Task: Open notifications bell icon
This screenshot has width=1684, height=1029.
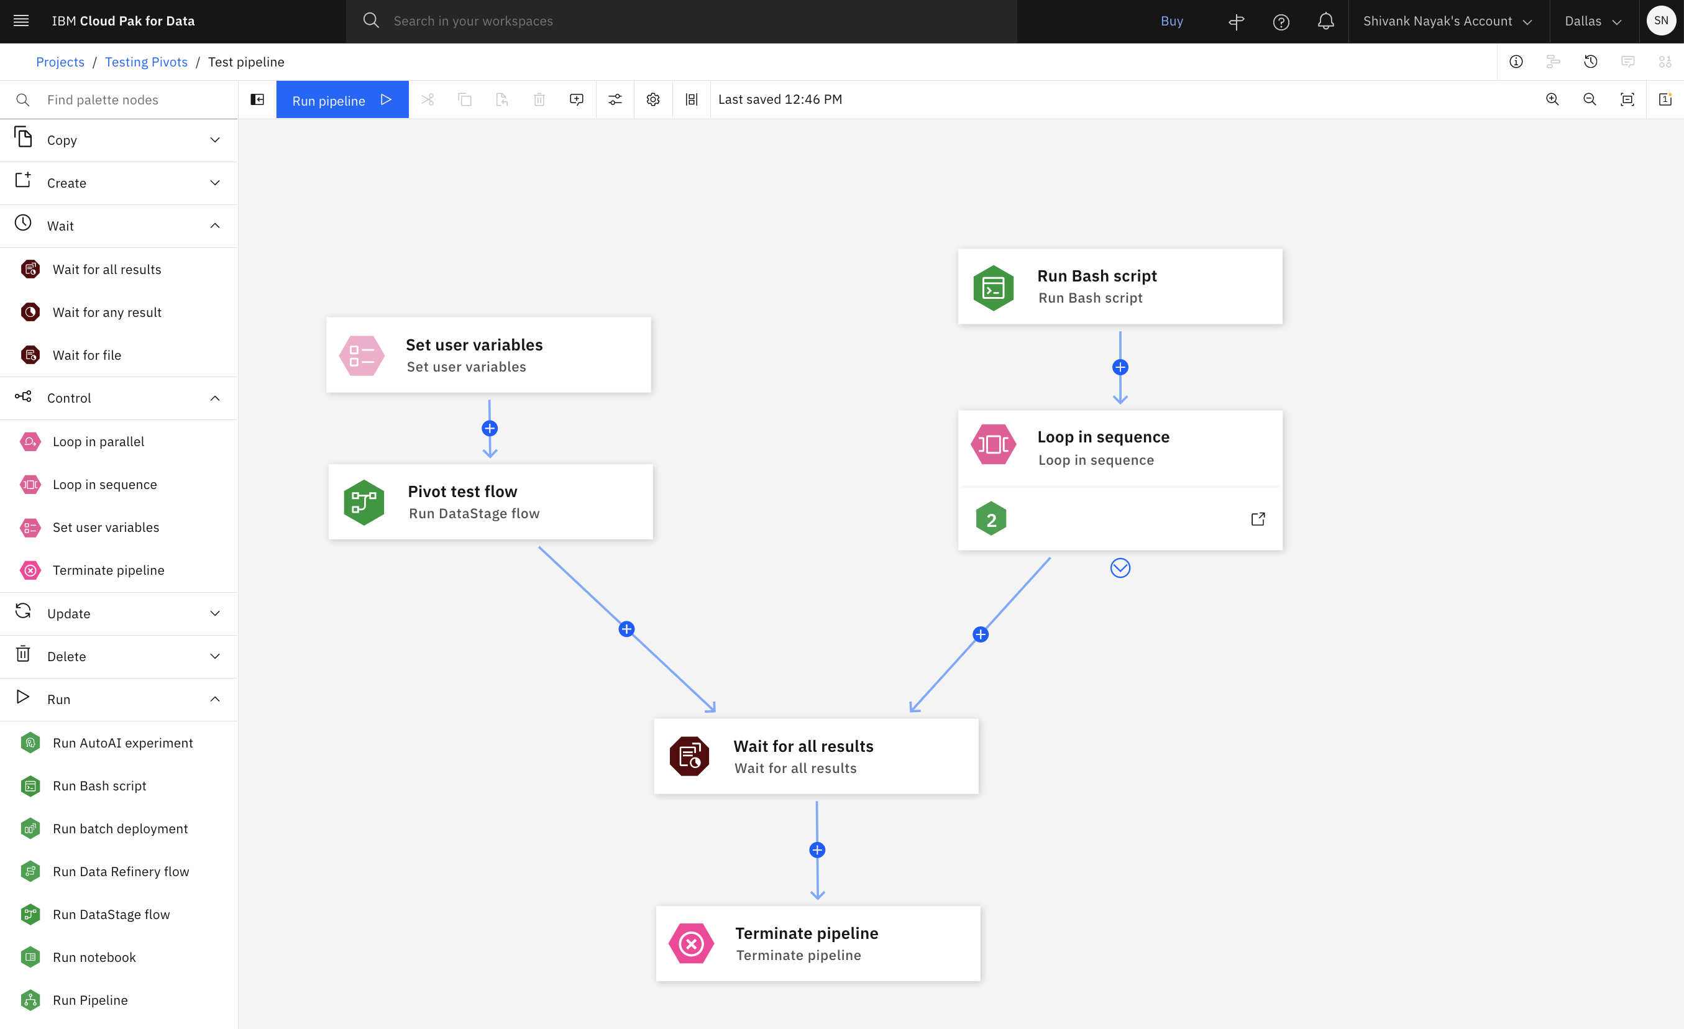Action: click(1326, 22)
